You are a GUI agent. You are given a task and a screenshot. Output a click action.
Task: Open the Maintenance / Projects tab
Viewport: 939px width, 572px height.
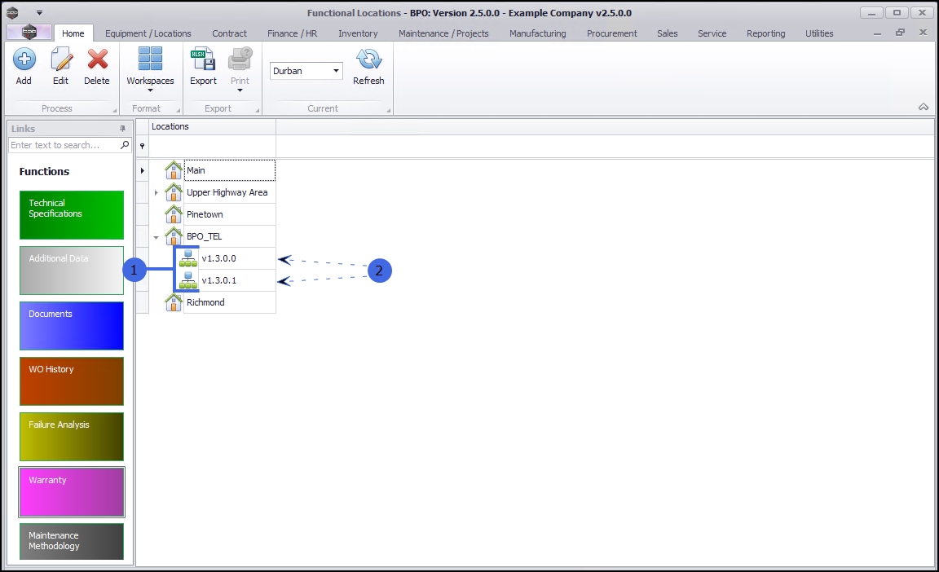pyautogui.click(x=443, y=33)
